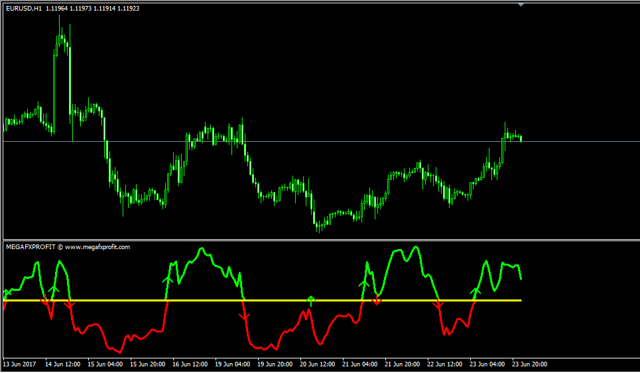Click the gray horizontal price line
640x373 pixels.
click(x=332, y=142)
